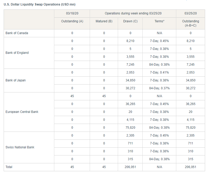Viewport: 208px width, 172px height.
Task: Select the Total row label
Action: coord(9,167)
